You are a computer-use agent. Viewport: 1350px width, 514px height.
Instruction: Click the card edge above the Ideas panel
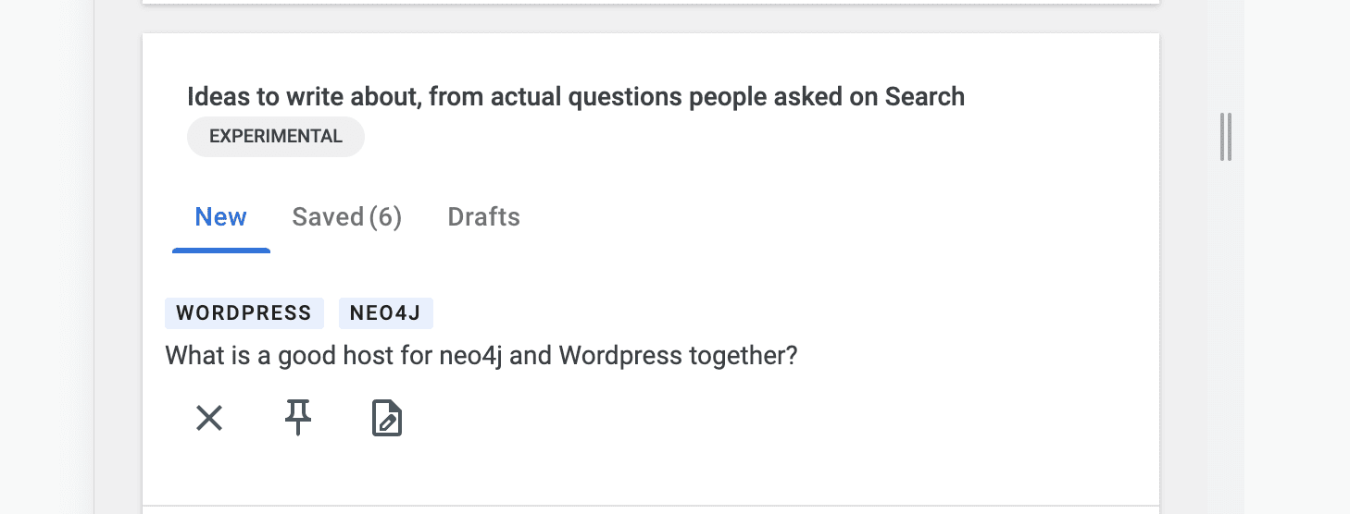click(x=650, y=3)
